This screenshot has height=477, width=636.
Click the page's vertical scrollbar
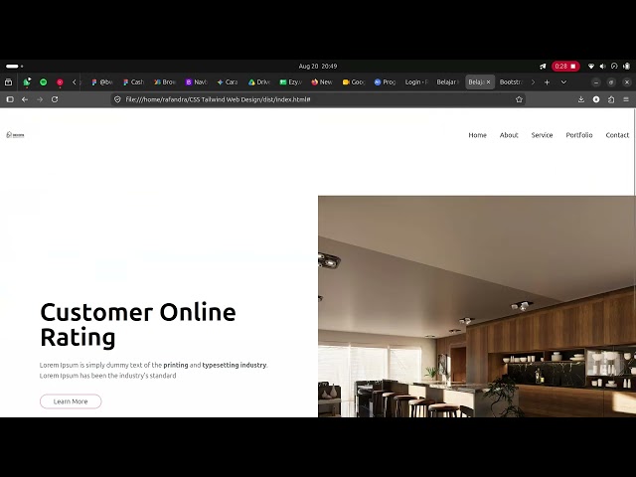(x=634, y=151)
